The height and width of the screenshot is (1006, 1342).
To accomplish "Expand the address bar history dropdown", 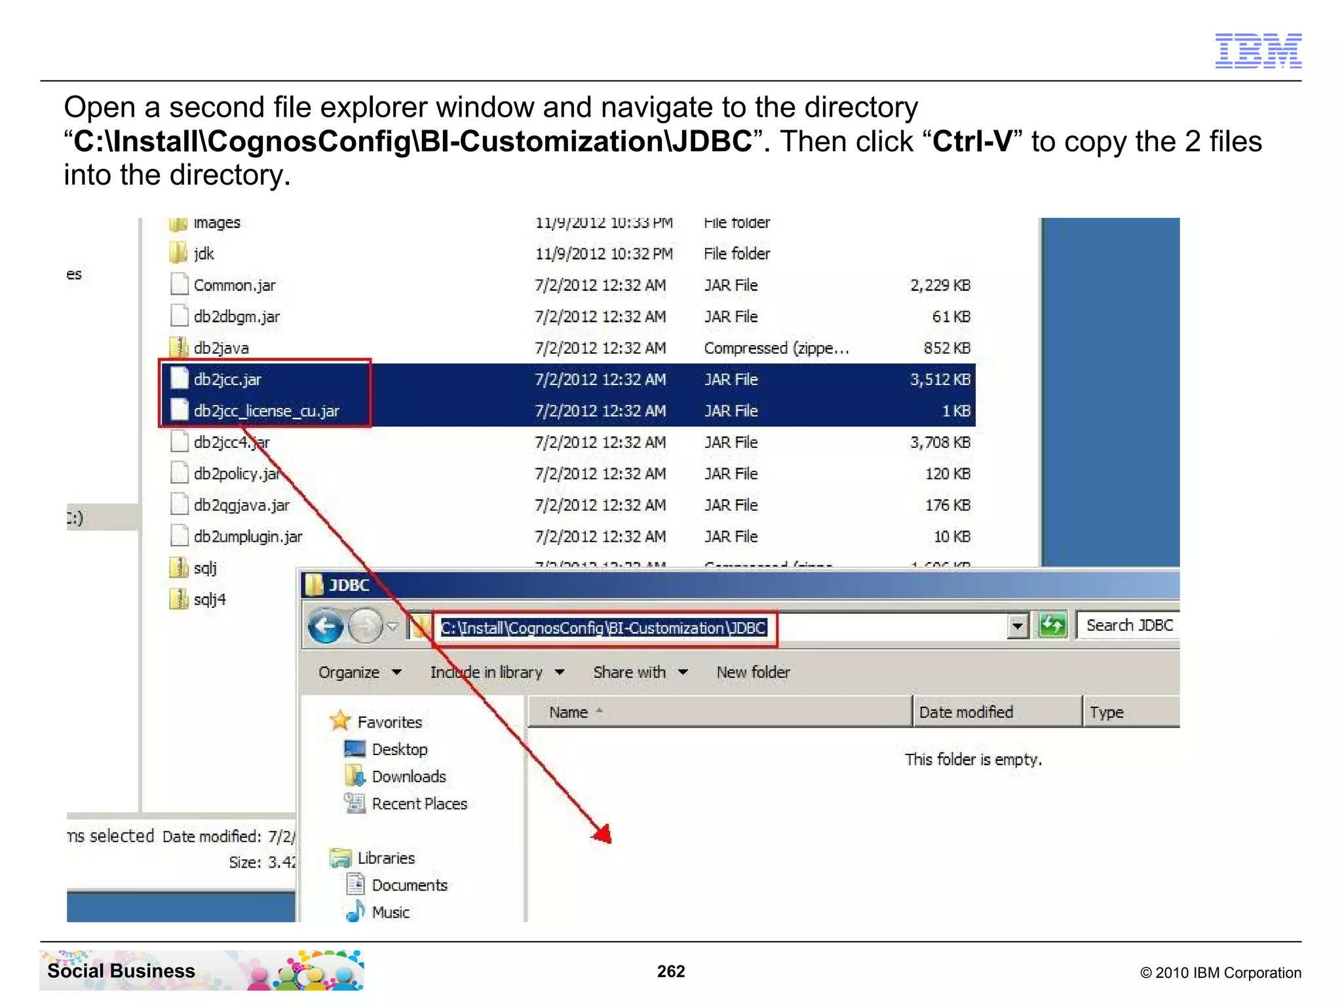I will pos(1017,626).
